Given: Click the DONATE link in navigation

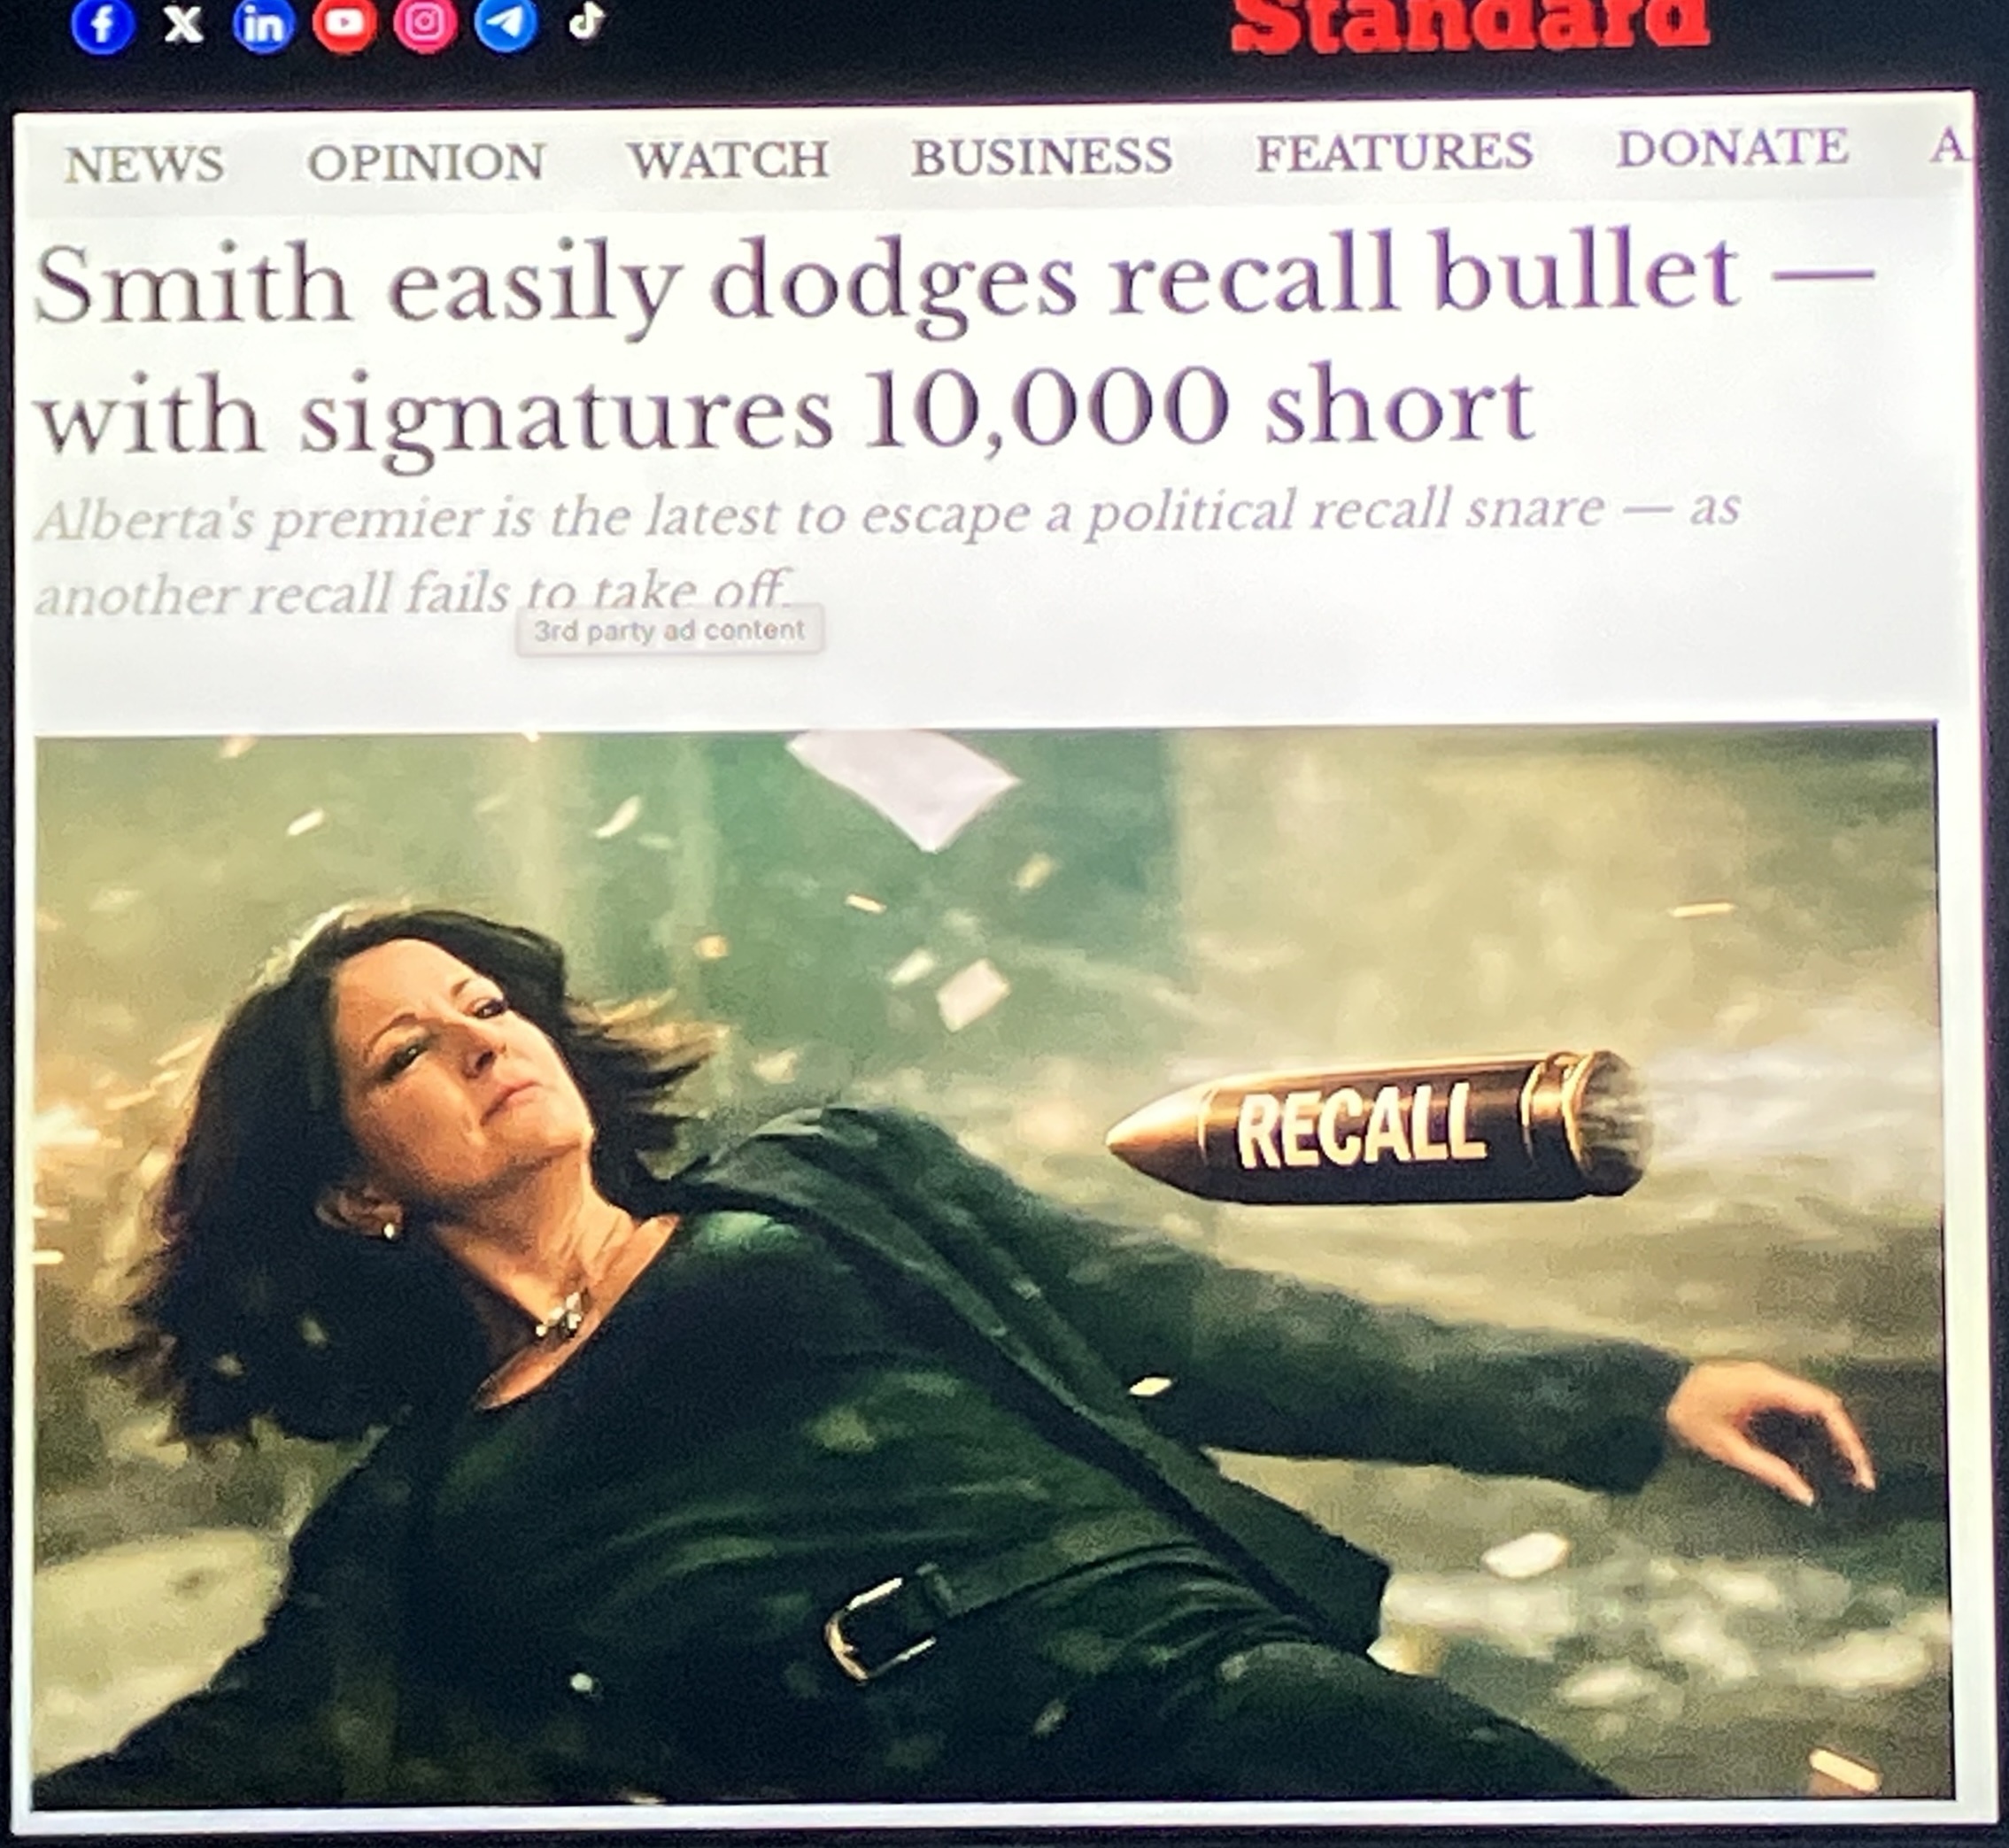Looking at the screenshot, I should 1733,148.
